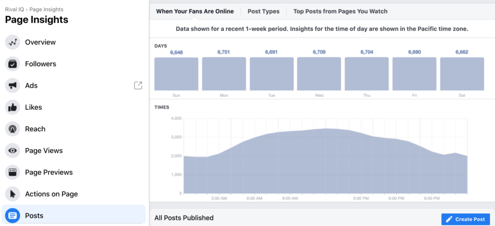This screenshot has width=495, height=226.
Task: Open Reach via the broadcast icon
Action: [x=13, y=129]
